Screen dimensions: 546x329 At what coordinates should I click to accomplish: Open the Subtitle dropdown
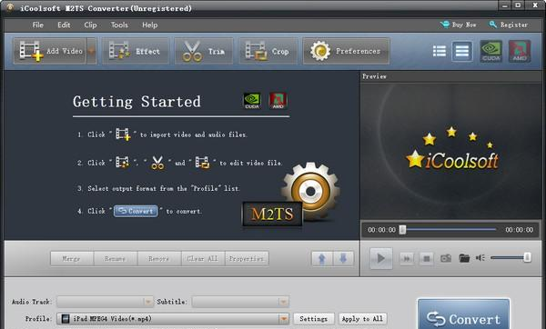tap(240, 302)
